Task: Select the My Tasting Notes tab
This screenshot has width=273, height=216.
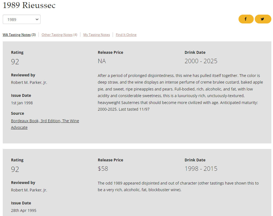Action: (x=97, y=35)
